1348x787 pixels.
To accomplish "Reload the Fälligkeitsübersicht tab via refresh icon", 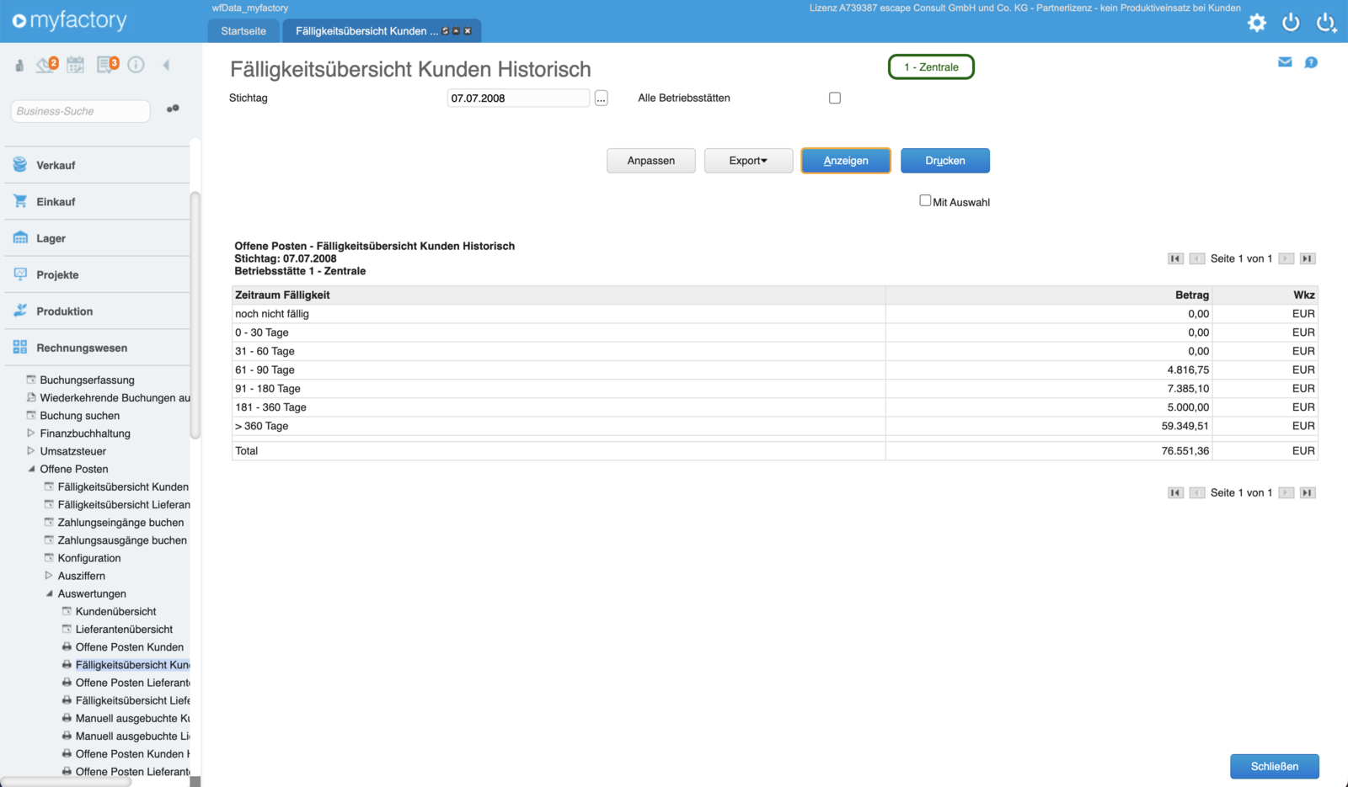I will [x=446, y=31].
